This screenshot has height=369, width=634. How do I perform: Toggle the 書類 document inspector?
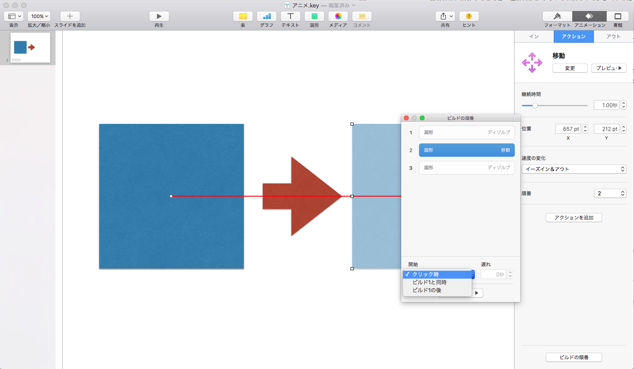click(x=618, y=16)
